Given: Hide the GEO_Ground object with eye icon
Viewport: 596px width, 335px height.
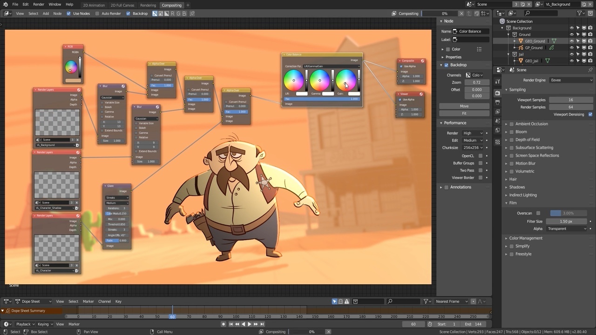Looking at the screenshot, I should pyautogui.click(x=572, y=41).
